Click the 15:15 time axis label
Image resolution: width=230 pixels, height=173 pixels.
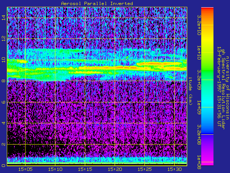coord(85,169)
